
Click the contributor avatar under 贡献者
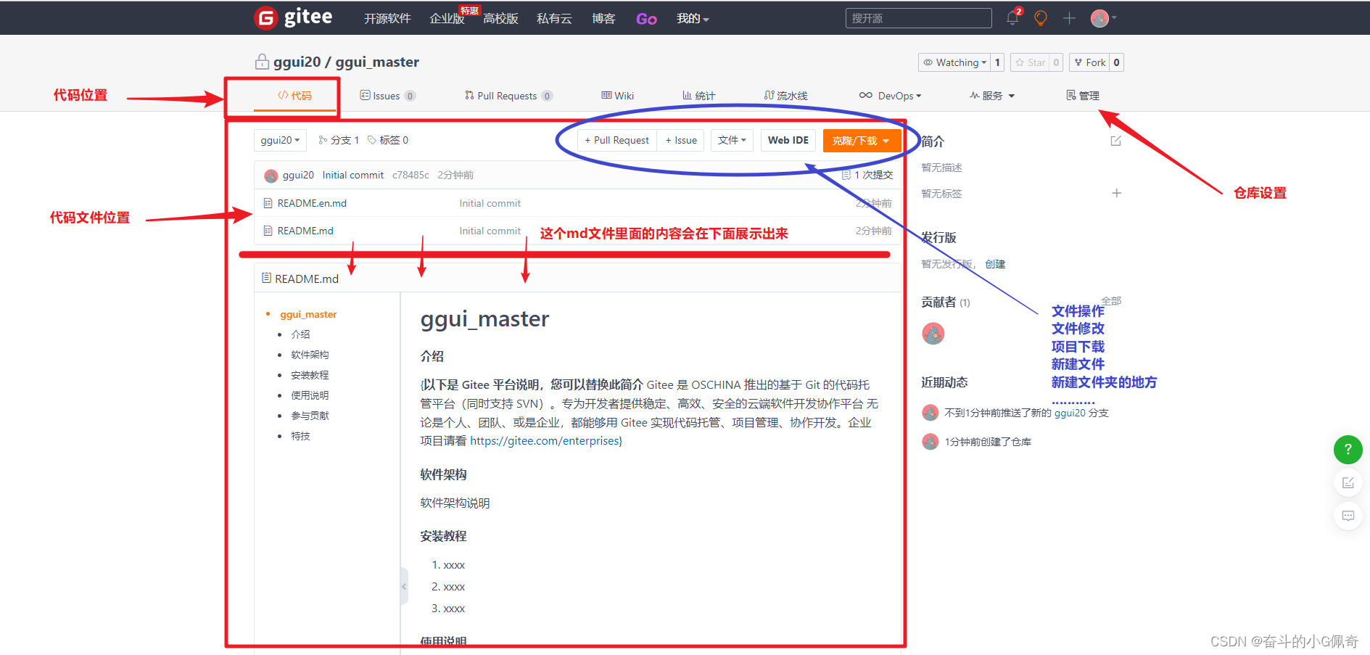coord(933,334)
